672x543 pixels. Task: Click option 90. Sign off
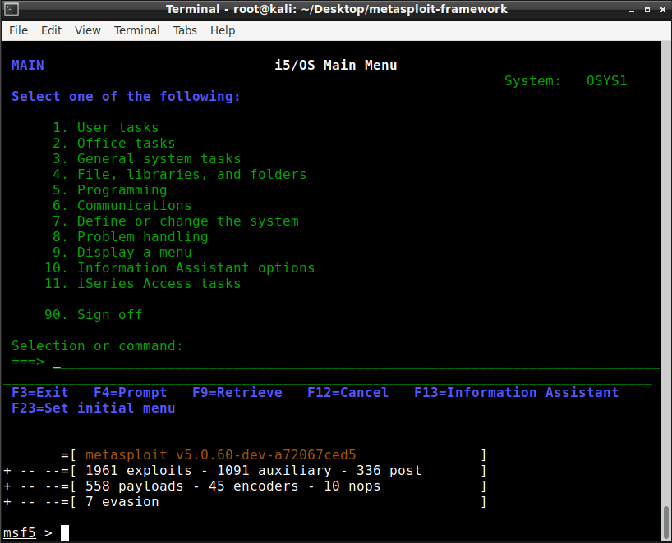click(x=94, y=315)
